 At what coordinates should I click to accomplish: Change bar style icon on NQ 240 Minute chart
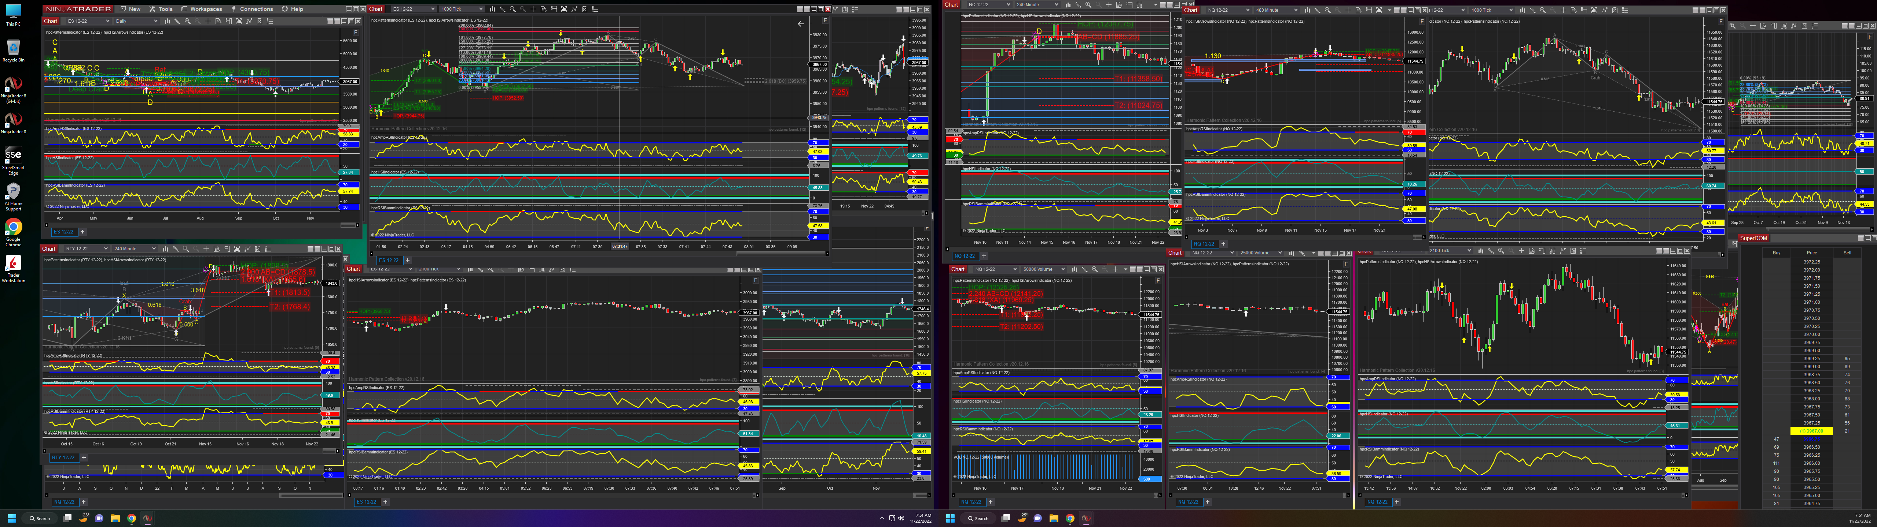pyautogui.click(x=1068, y=5)
